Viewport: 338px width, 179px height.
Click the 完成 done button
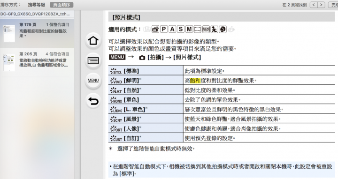[333, 5]
